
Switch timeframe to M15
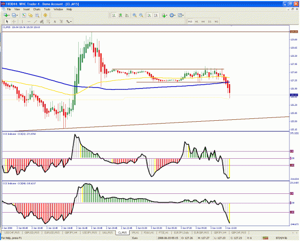click(190, 22)
